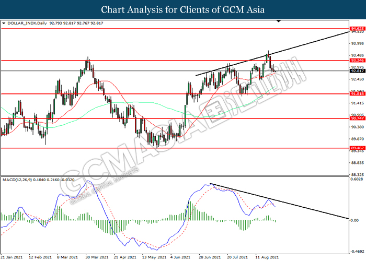This screenshot has height=261, width=366.
Task: Click the OHLC values next to symbol name
Action: click(71, 23)
